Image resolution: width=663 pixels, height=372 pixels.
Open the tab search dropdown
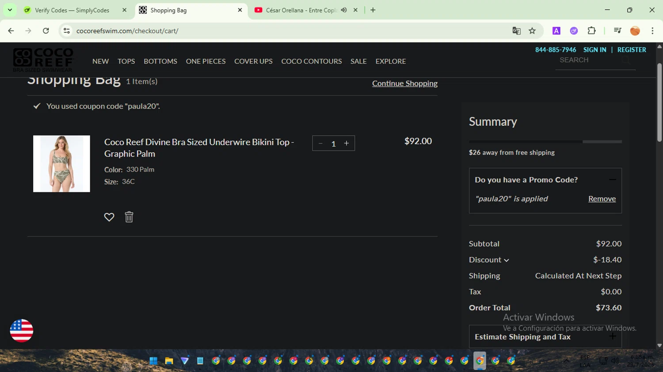pos(10,10)
